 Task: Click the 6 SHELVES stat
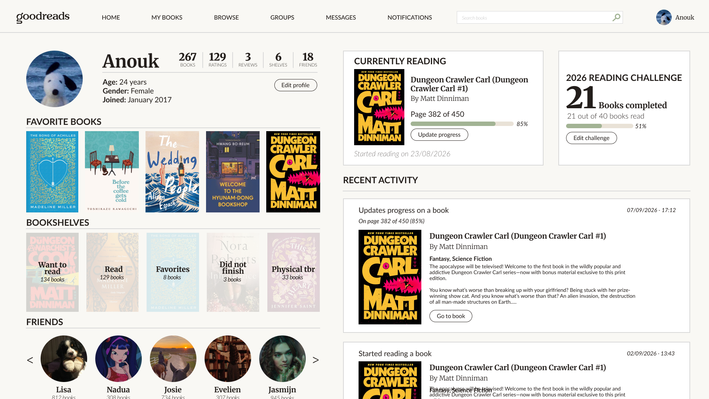[278, 59]
